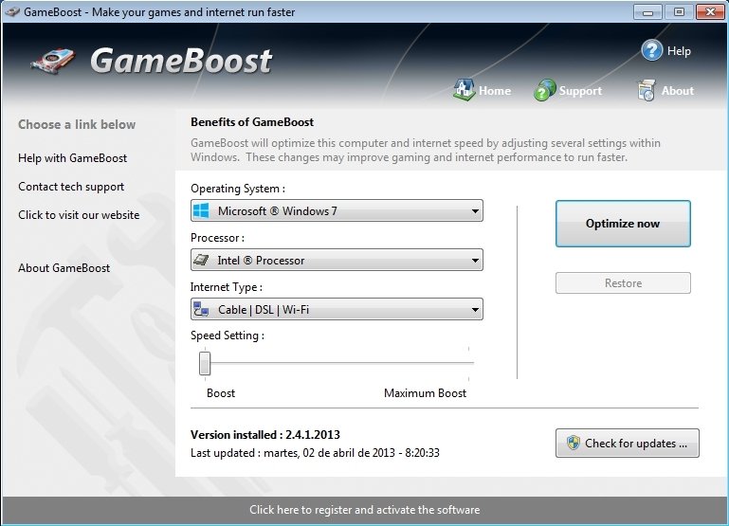Select the Microsoft ® Windows 7 combo box

(x=337, y=210)
